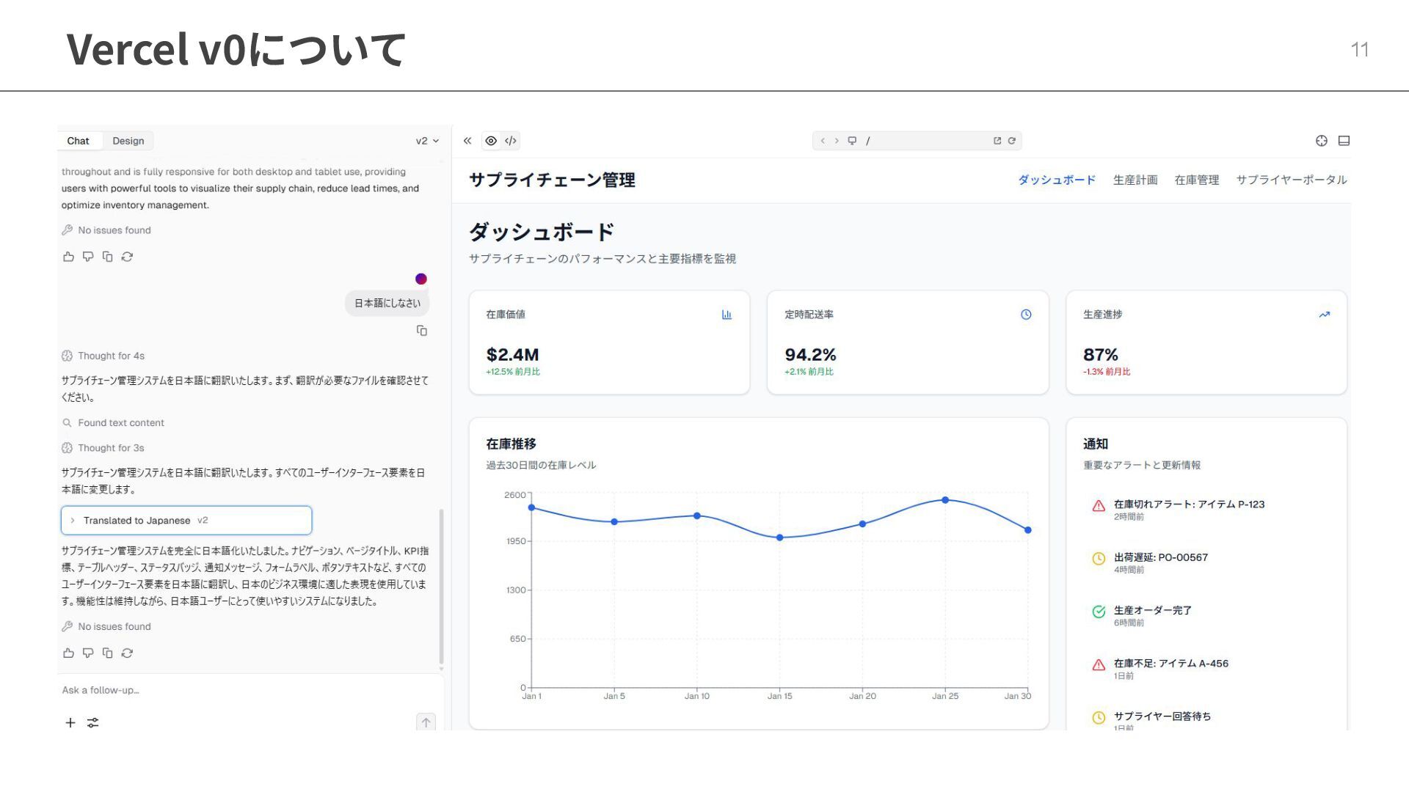
Task: Open preview in new tab icon
Action: coord(997,141)
